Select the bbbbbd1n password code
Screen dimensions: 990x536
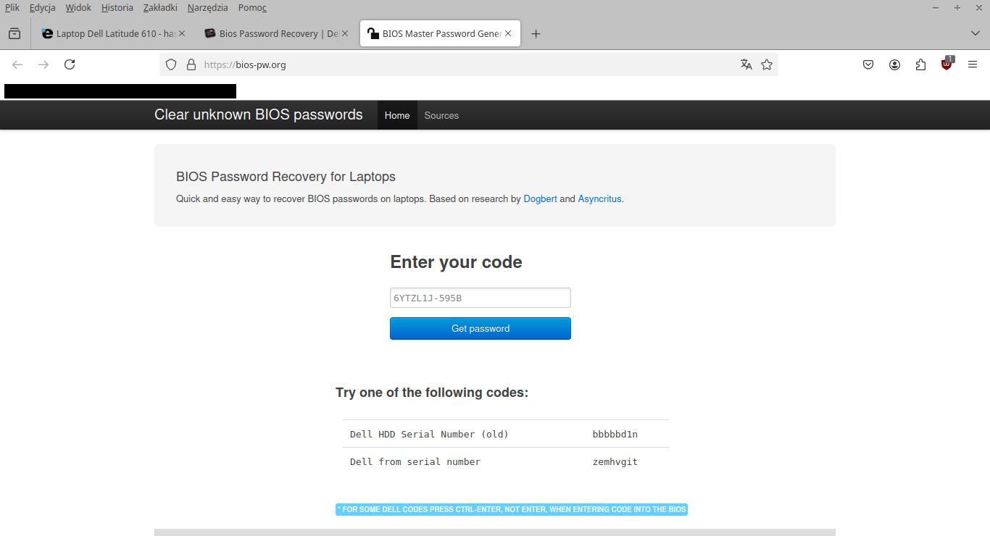615,434
